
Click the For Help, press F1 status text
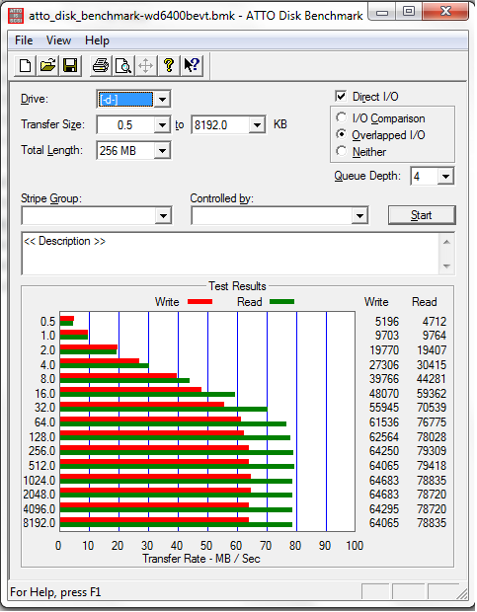(x=55, y=592)
